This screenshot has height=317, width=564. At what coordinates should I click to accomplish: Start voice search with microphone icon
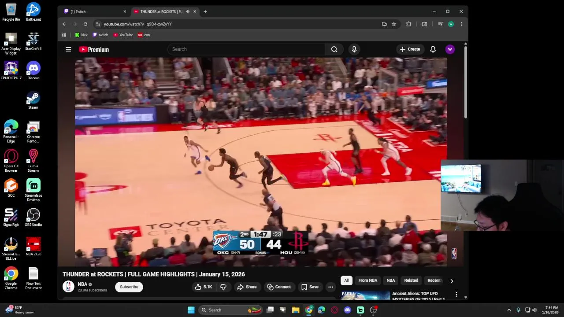click(354, 49)
